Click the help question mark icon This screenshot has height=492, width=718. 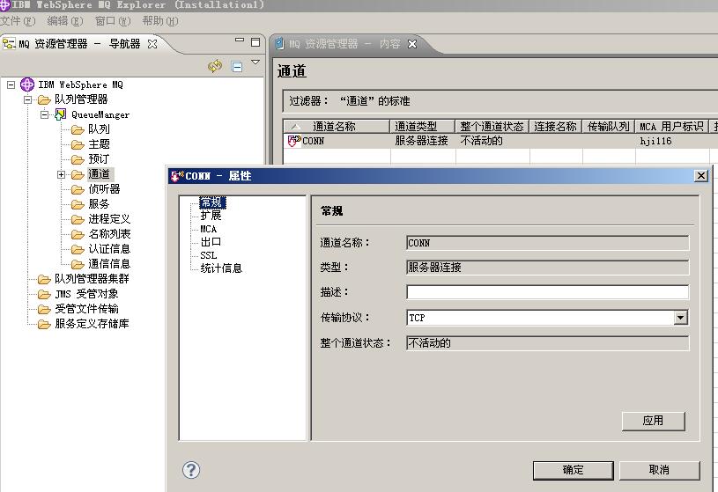point(191,470)
